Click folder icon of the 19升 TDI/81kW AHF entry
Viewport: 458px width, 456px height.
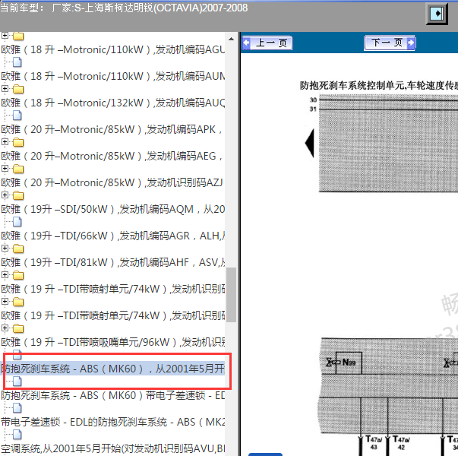(x=18, y=249)
